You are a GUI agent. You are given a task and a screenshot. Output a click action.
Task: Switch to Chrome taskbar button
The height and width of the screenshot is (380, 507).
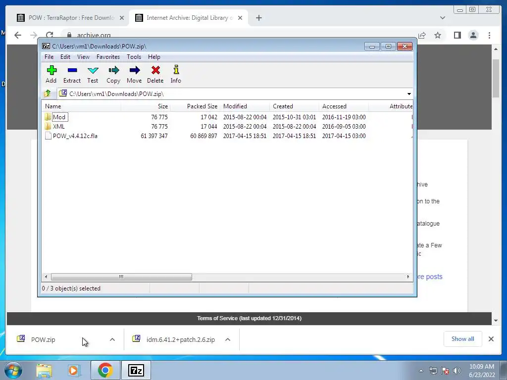click(105, 370)
